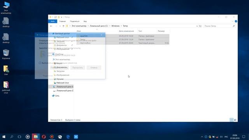249x140 pixels.
Task: Expand chevron after Этот компьютер in address bar
Action: point(88,26)
